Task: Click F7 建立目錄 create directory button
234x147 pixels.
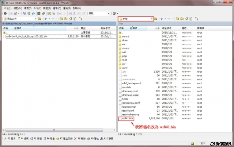Action: coord(64,139)
